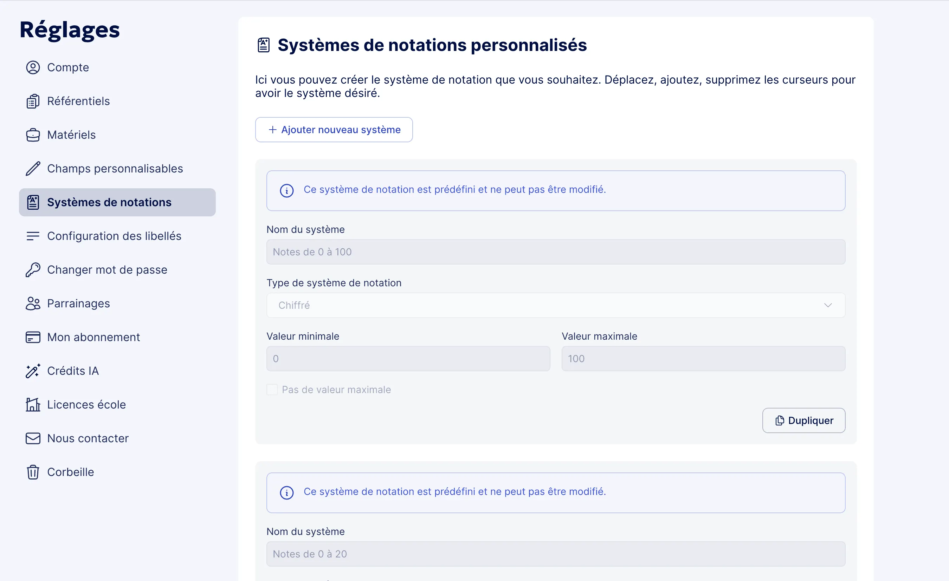Click the Valeur maximale field showing 100
Screen dimensions: 949x581
(703, 358)
